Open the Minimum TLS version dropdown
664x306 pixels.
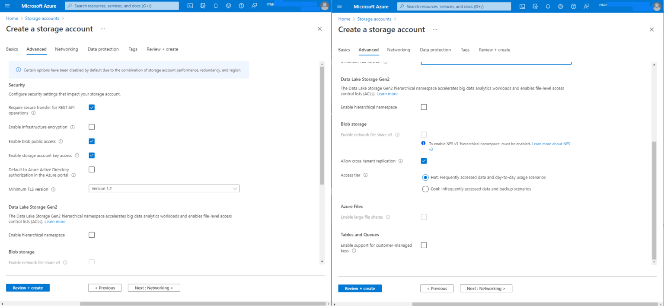(164, 188)
